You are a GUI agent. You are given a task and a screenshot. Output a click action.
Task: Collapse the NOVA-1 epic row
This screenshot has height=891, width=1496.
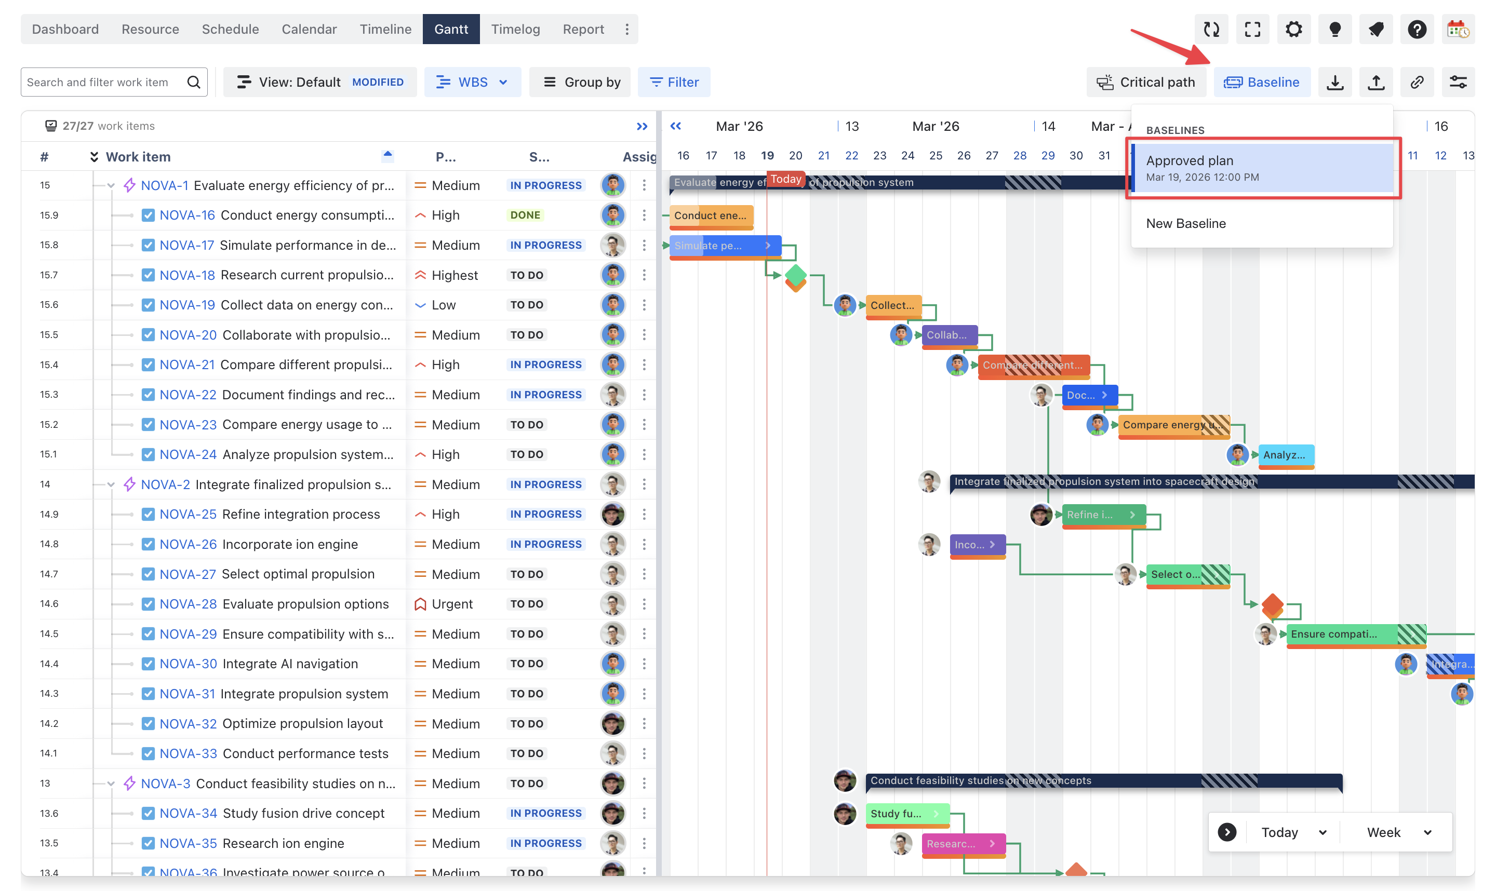click(111, 185)
